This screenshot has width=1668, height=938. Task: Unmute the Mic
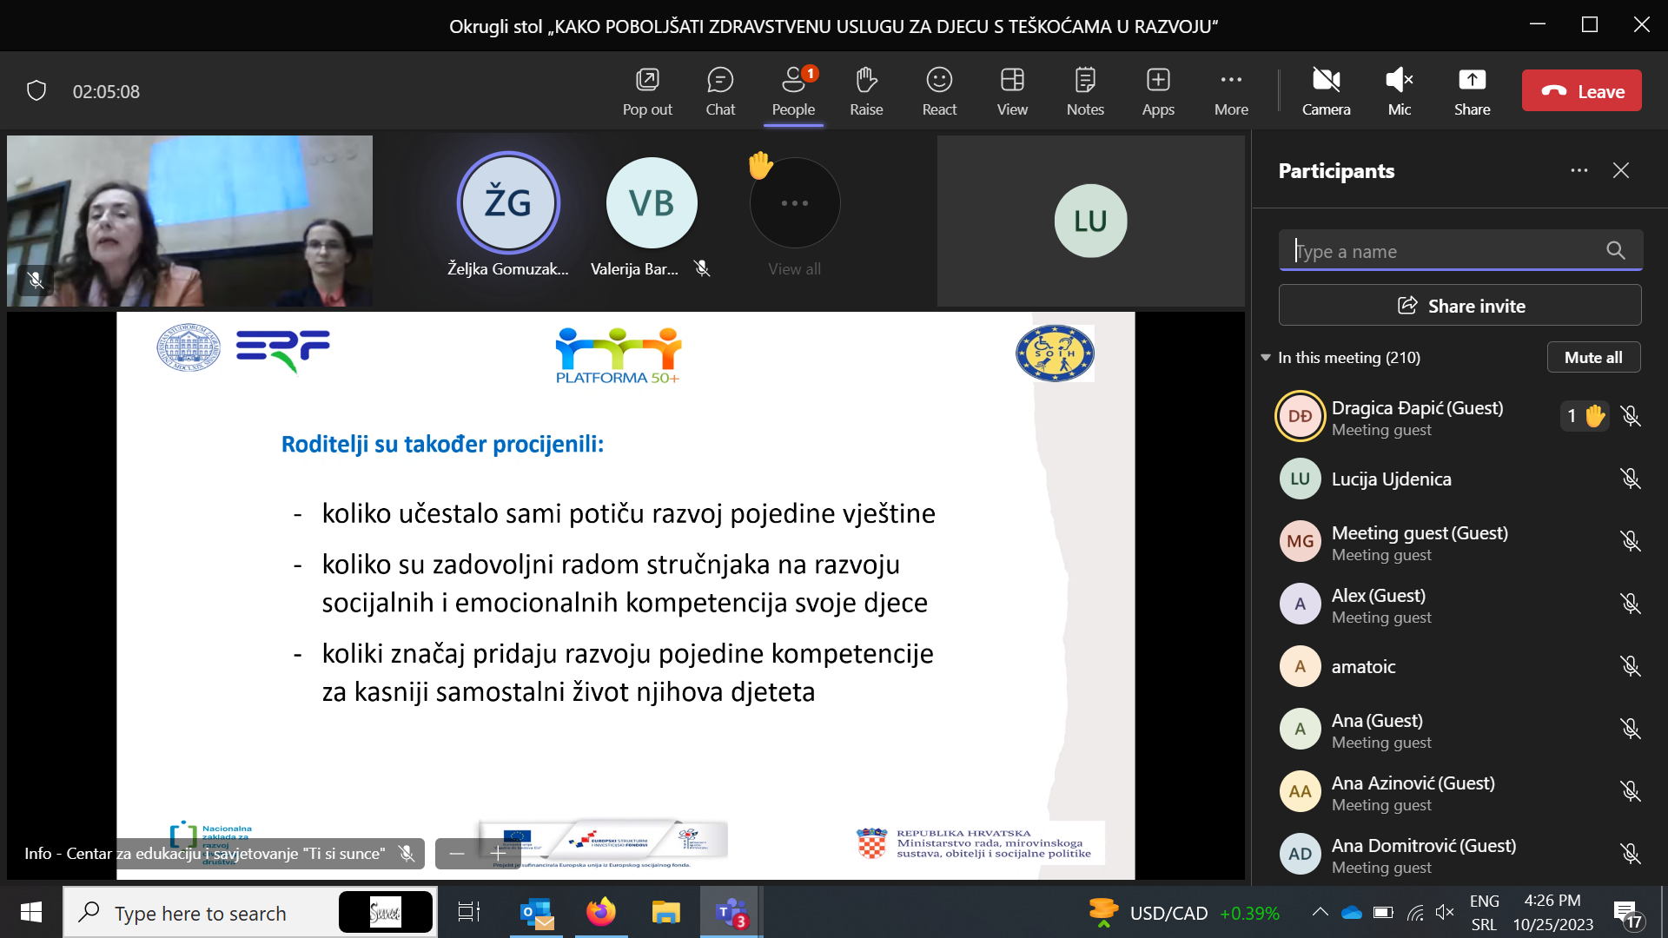tap(1399, 91)
